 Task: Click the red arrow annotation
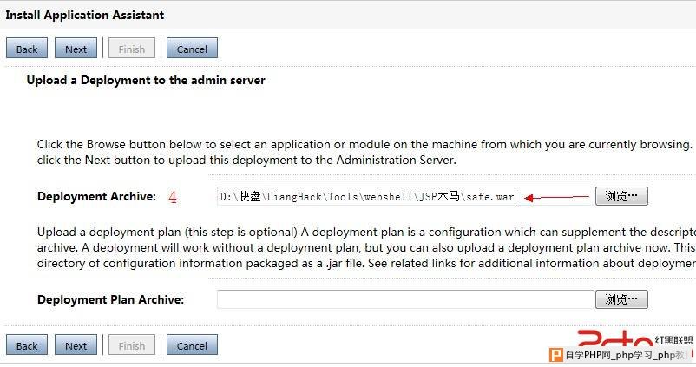[556, 197]
